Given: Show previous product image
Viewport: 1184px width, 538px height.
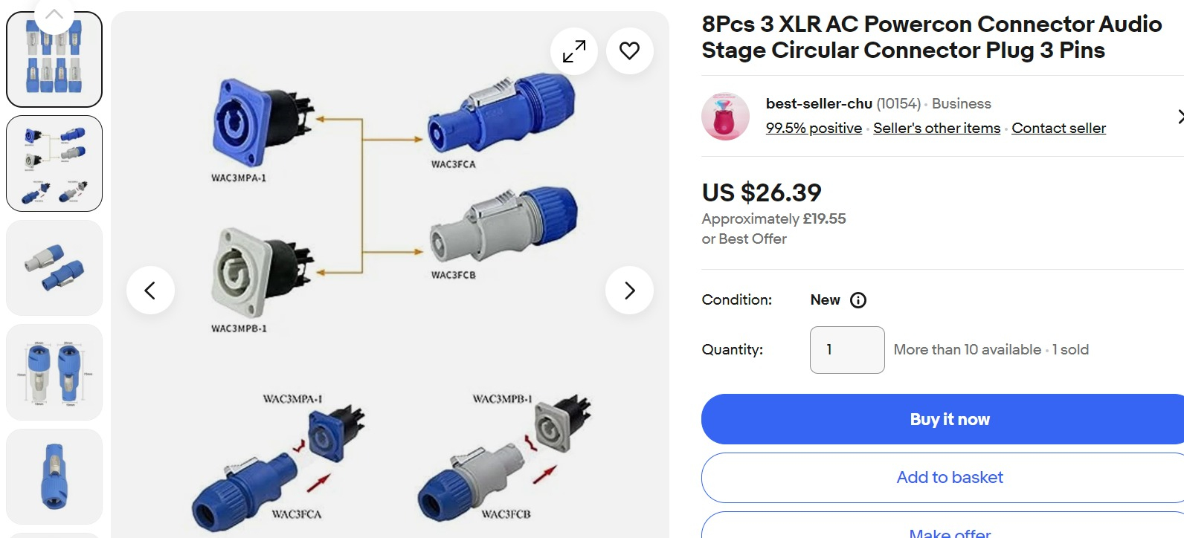Looking at the screenshot, I should tap(150, 290).
